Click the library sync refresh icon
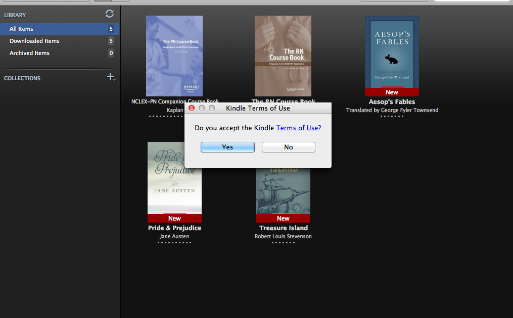Image resolution: width=513 pixels, height=318 pixels. coord(110,14)
